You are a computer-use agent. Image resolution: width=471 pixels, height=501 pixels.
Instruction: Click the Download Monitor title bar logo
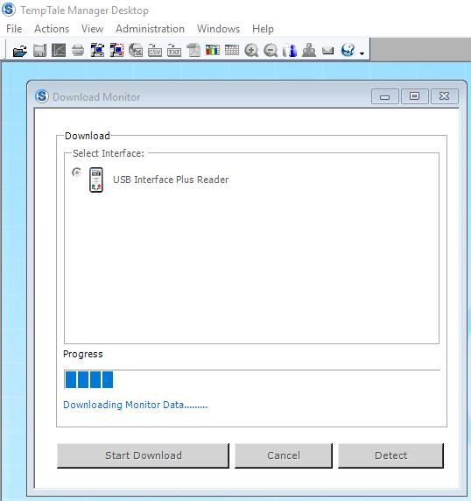[x=42, y=96]
